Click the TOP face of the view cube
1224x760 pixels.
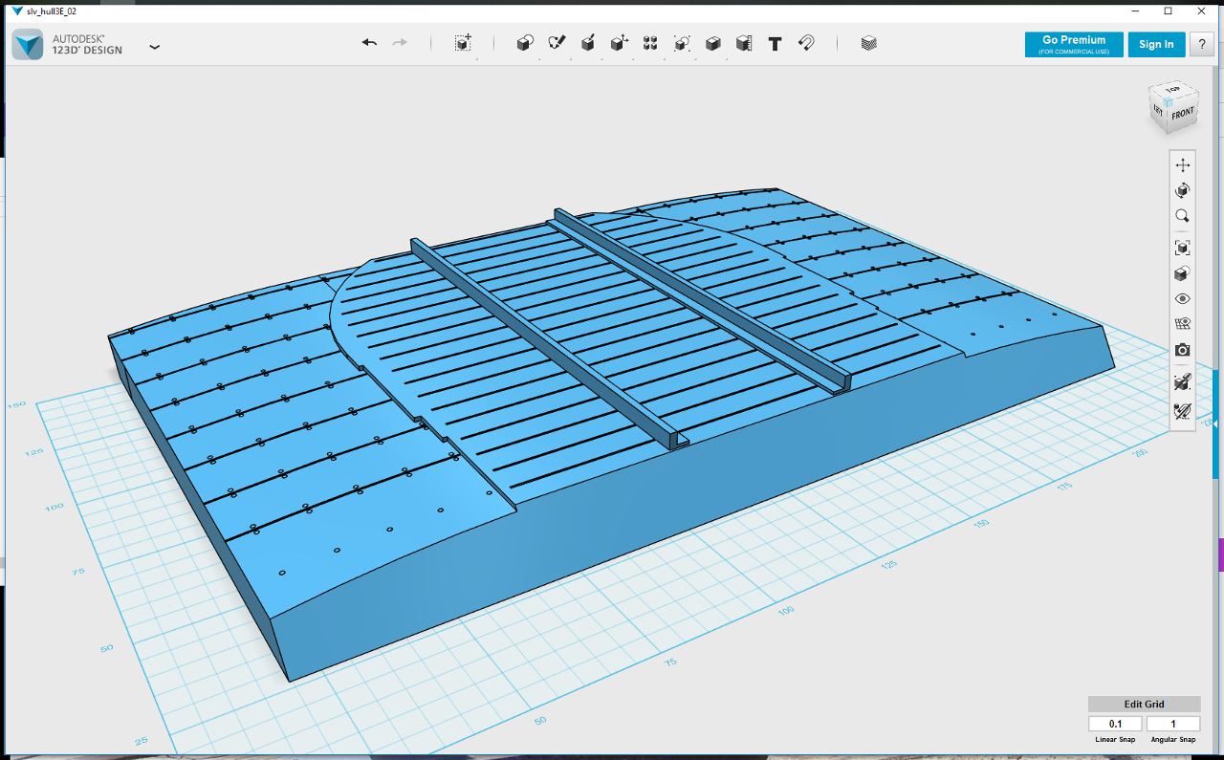pos(1173,91)
